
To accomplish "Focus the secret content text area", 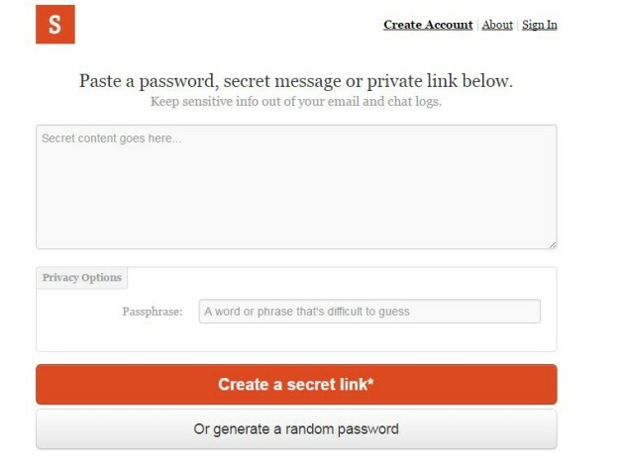I will (x=296, y=187).
